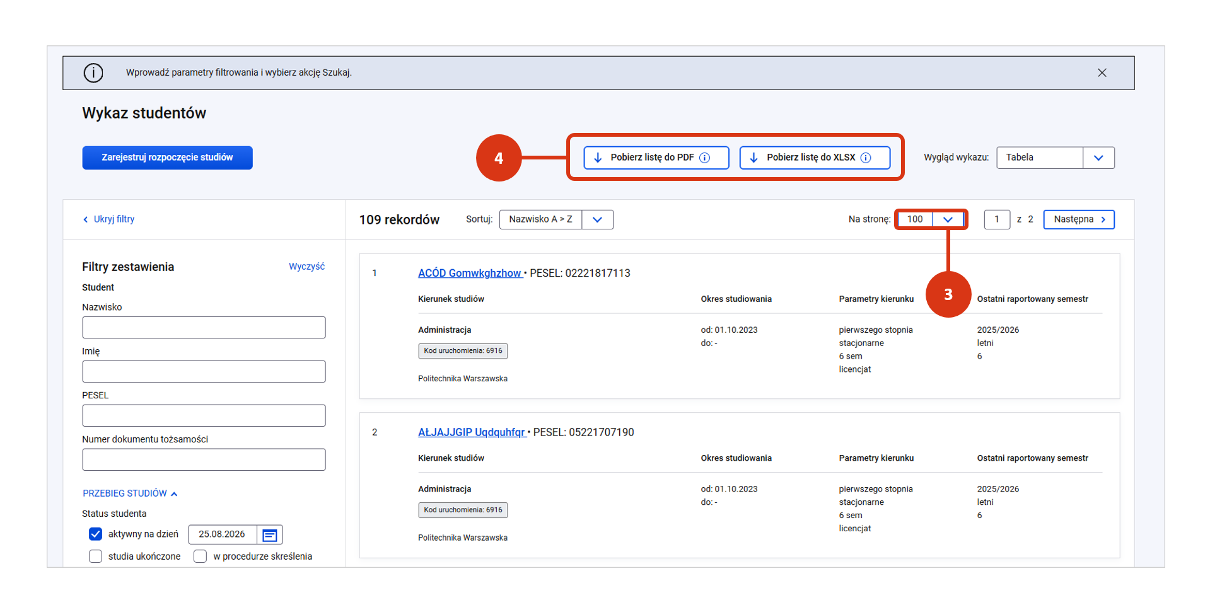Viewport: 1210px width, 600px height.
Task: Click PESEL: 05221707190 text
Action: coord(584,432)
